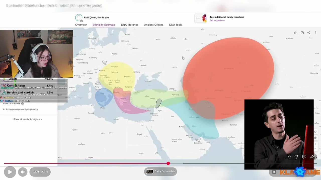The width and height of the screenshot is (321, 180).
Task: Open Ruhi Çenet's profile avatar
Action: (x=79, y=18)
